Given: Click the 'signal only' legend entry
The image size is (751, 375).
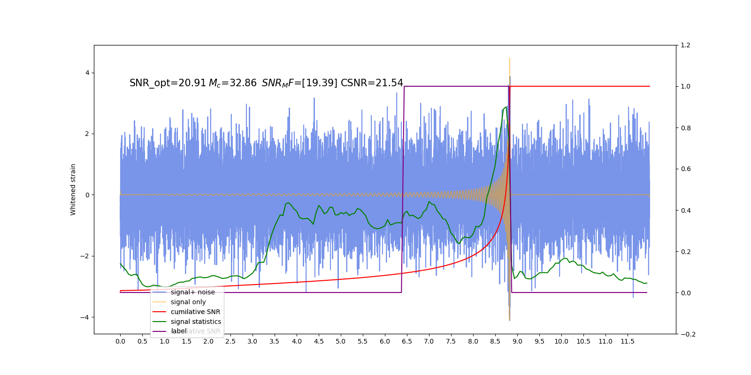Looking at the screenshot, I should coord(188,302).
